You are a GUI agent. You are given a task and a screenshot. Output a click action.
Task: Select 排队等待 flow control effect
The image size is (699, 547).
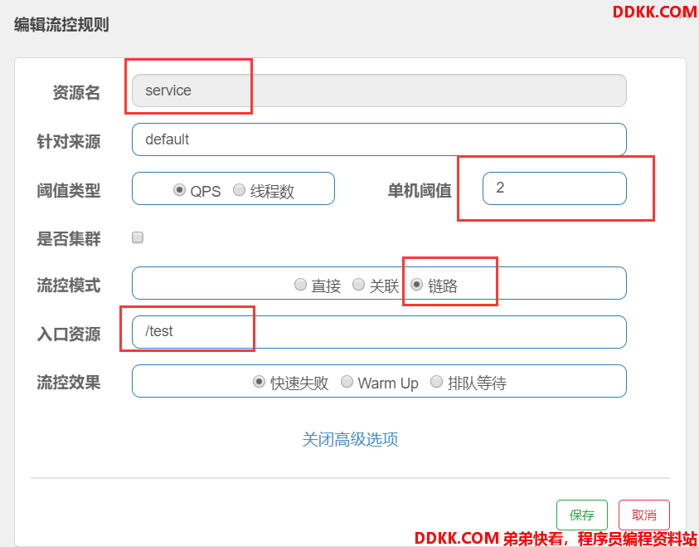(436, 382)
